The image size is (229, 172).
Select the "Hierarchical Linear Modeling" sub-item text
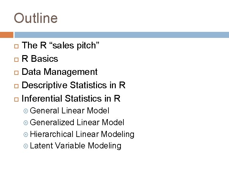tap(82, 134)
